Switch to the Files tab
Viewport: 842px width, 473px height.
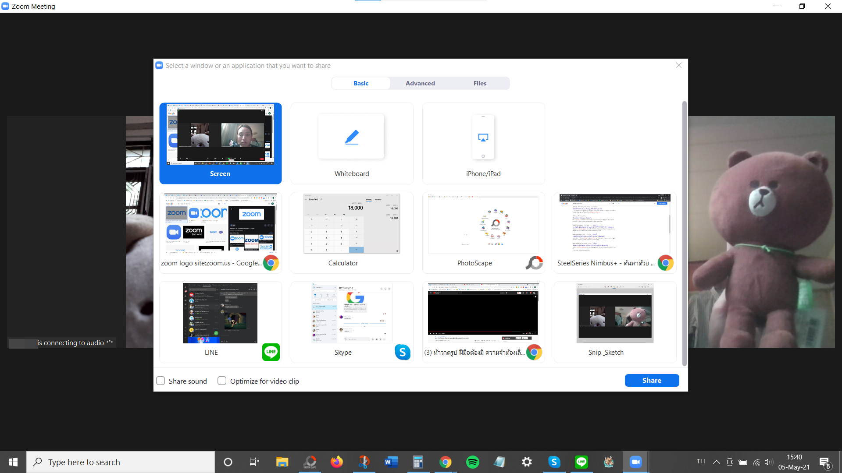click(x=480, y=83)
